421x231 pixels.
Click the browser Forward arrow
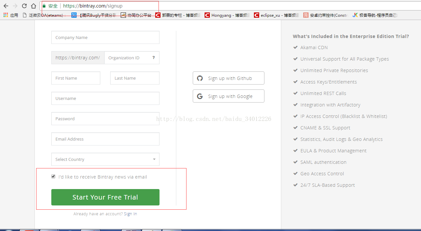coord(15,6)
